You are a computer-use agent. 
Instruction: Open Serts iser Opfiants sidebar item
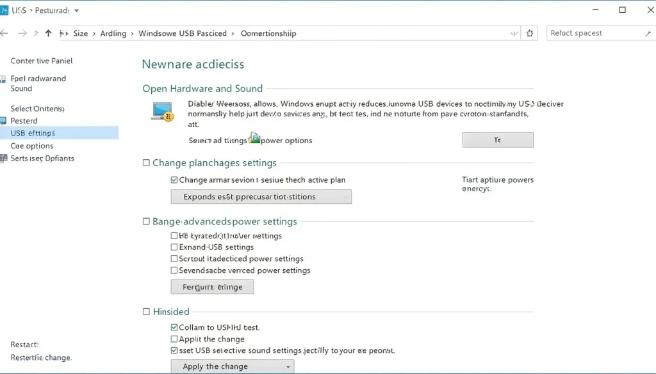pos(42,159)
